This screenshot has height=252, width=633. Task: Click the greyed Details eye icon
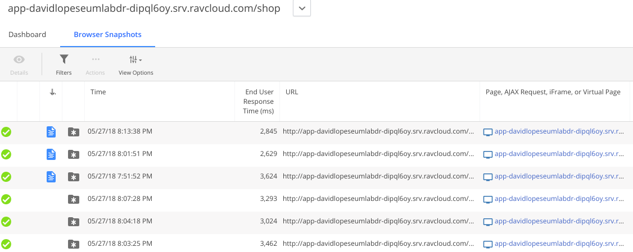(19, 59)
